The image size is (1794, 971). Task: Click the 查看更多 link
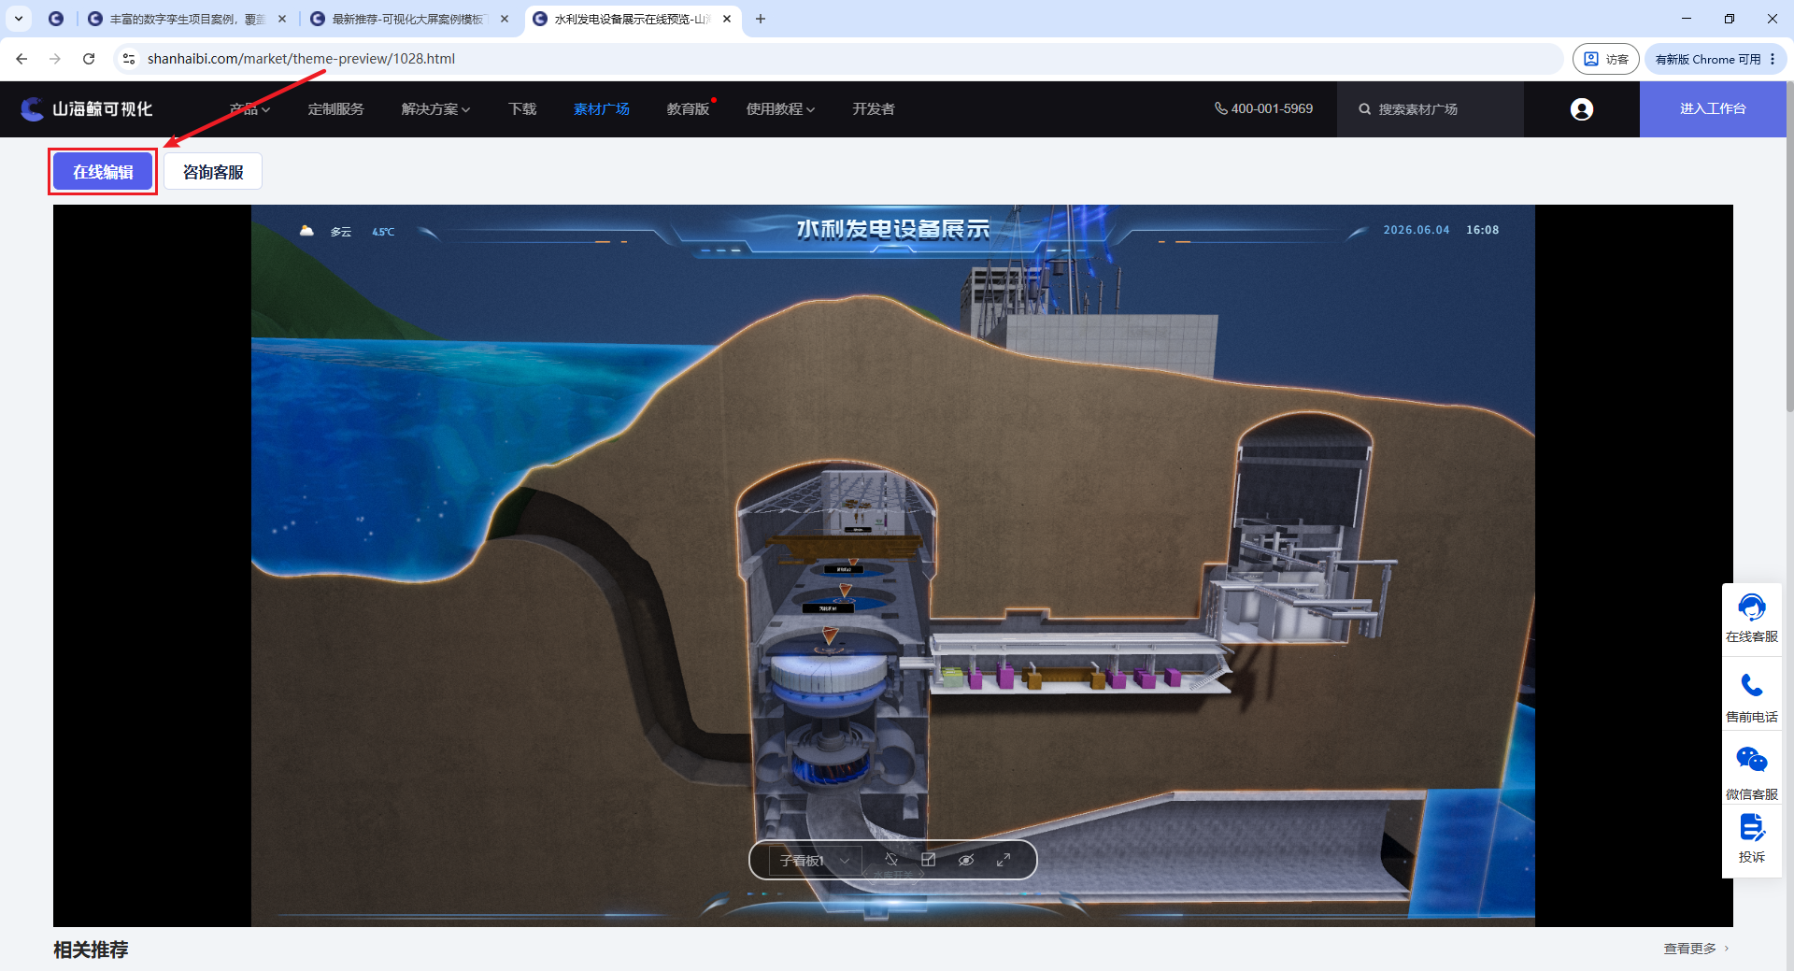pyautogui.click(x=1696, y=949)
